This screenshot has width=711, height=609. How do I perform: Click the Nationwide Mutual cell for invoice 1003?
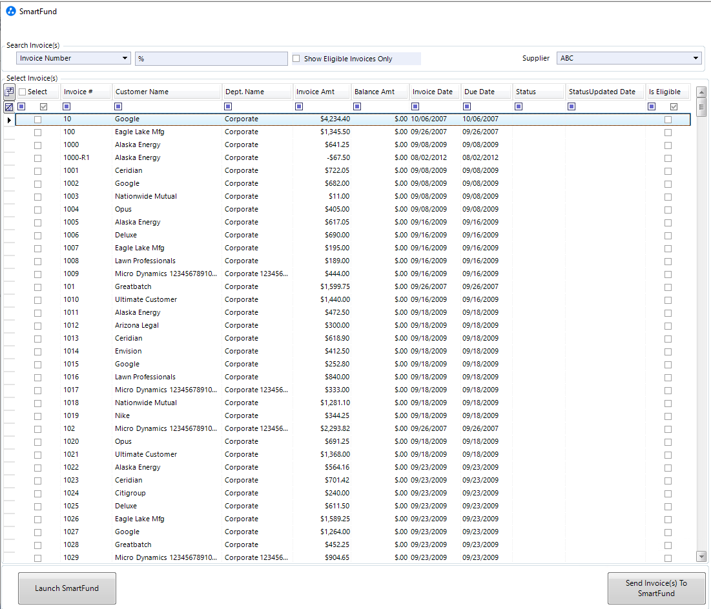point(167,196)
